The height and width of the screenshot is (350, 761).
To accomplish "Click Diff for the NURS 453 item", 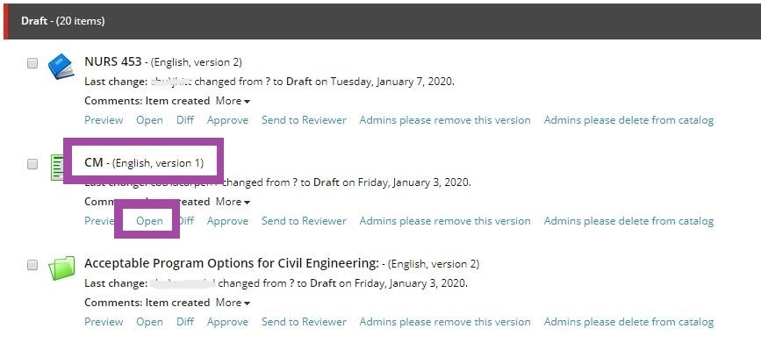I will click(185, 120).
